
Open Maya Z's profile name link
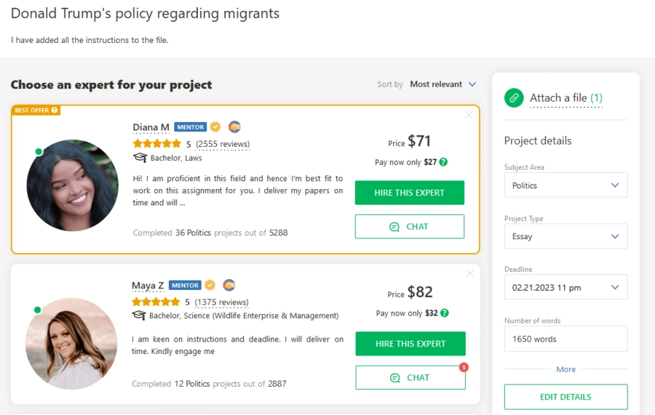148,286
